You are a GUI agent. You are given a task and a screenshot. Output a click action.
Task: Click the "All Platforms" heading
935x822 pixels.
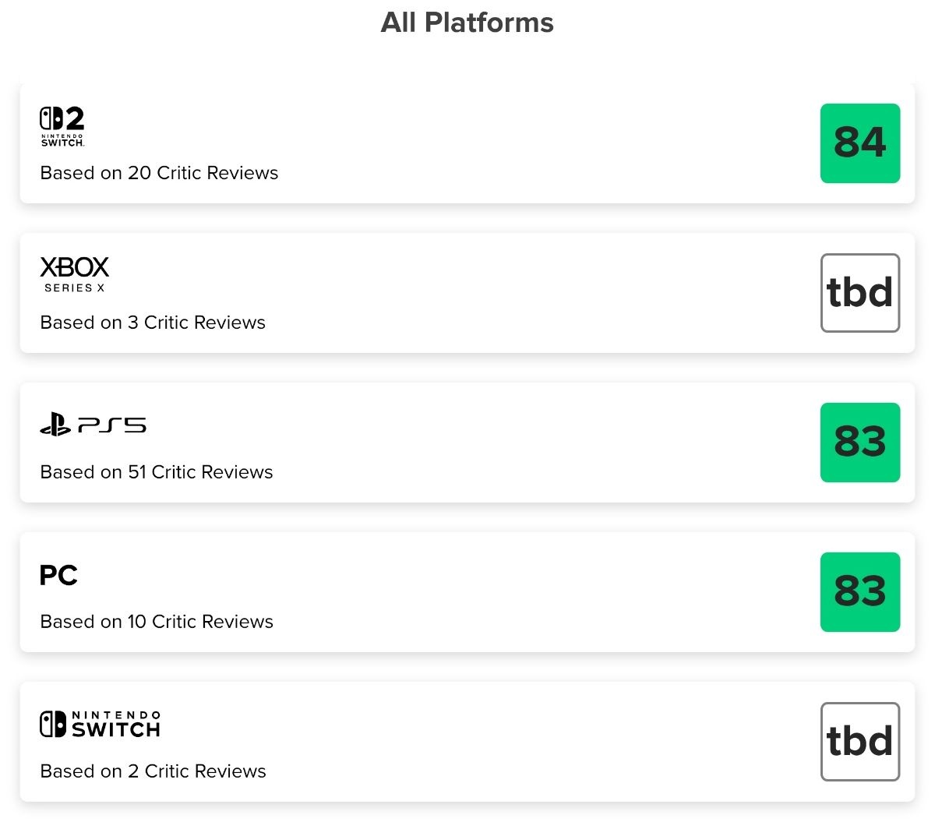(x=467, y=23)
